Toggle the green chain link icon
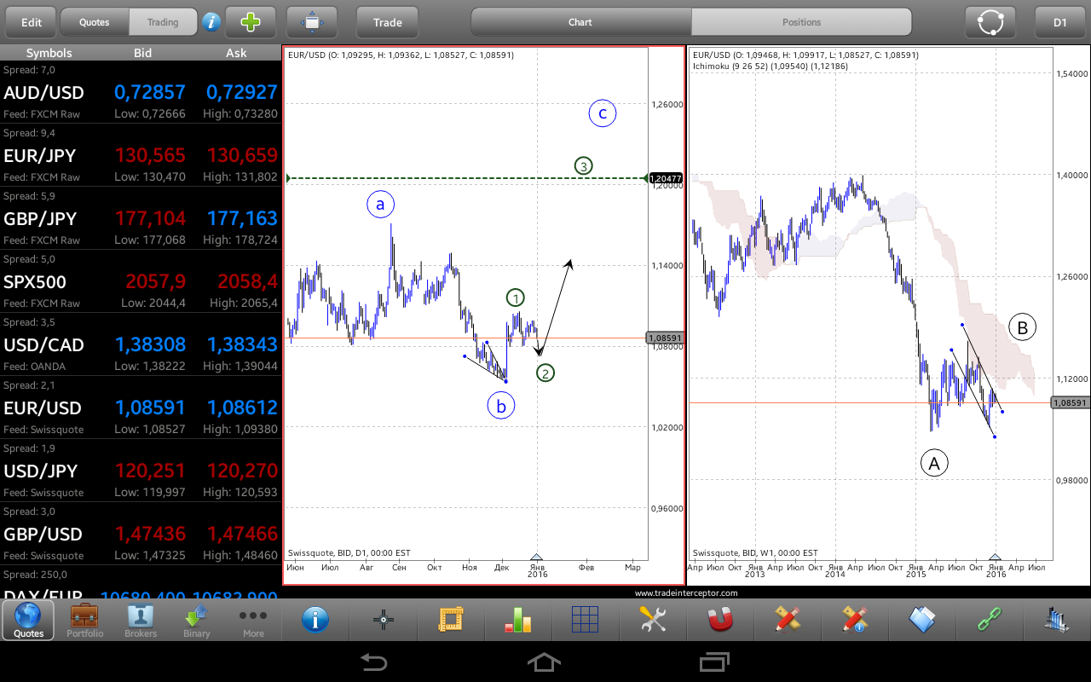Screen dimensions: 1091x682 990,620
